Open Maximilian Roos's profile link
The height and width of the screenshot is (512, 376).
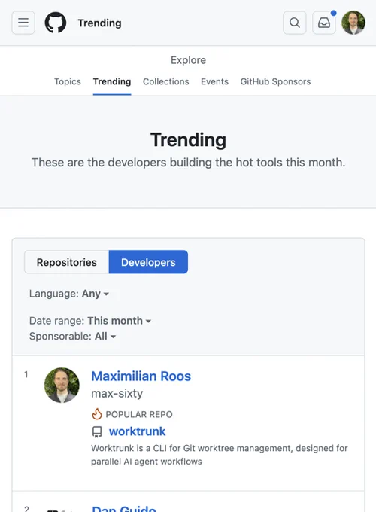coord(141,376)
